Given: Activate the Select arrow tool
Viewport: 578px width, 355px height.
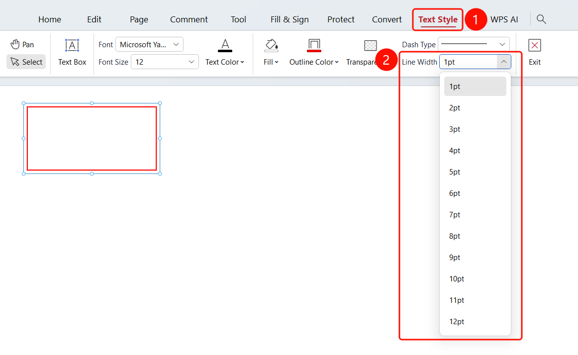Looking at the screenshot, I should click(x=26, y=62).
